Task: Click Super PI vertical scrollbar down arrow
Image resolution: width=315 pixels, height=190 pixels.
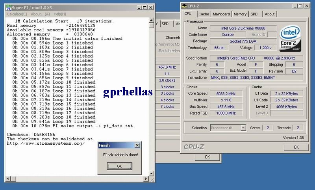Action: click(151, 173)
